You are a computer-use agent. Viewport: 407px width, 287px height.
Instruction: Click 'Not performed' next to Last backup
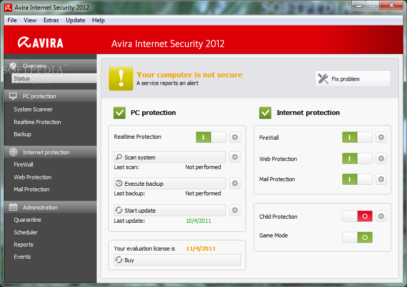(203, 193)
